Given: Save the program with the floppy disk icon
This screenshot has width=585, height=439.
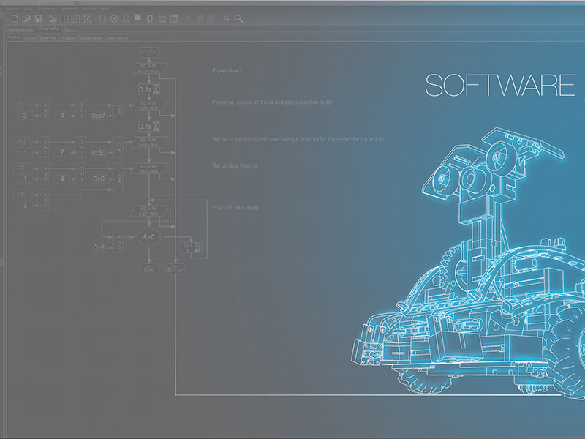Looking at the screenshot, I should pos(39,18).
